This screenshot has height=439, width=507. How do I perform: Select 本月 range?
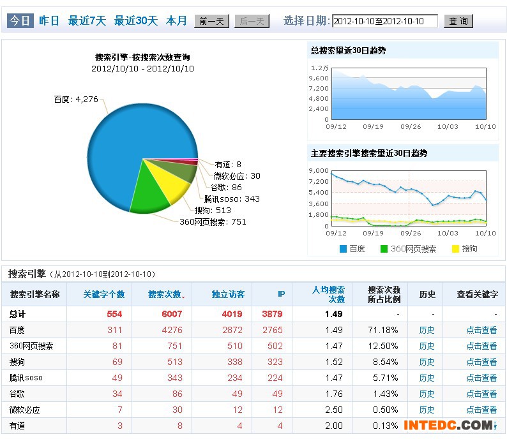(176, 21)
